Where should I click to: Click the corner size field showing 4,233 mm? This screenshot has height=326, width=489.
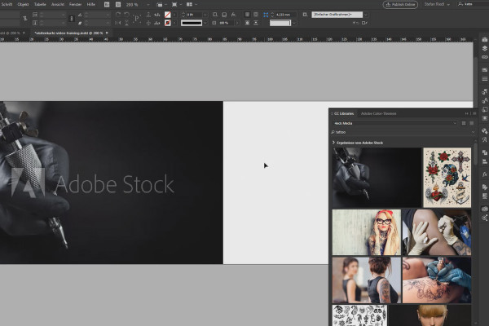click(285, 15)
